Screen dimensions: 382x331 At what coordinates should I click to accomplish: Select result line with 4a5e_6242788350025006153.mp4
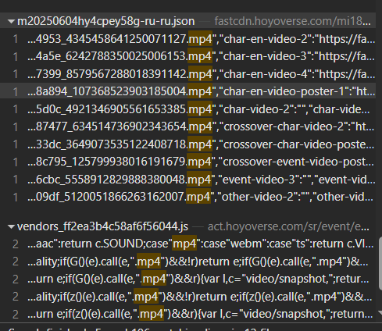[187, 56]
